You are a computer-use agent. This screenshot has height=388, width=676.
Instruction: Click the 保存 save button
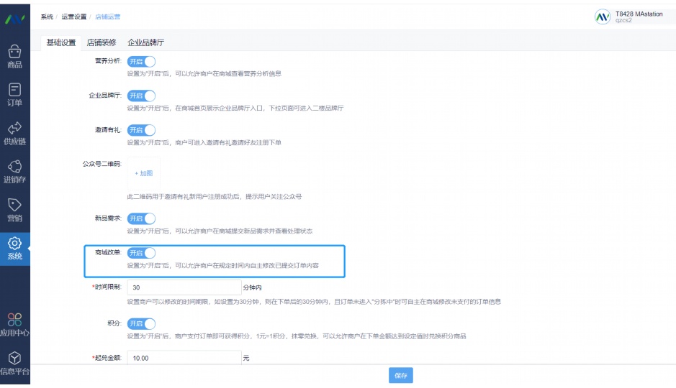pyautogui.click(x=401, y=376)
